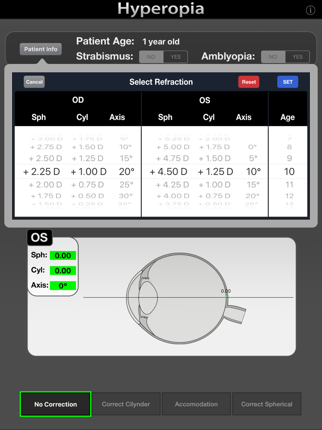This screenshot has height=430, width=322.
Task: Tap selected OS sphere +4.50 D
Action: pyautogui.click(x=168, y=171)
